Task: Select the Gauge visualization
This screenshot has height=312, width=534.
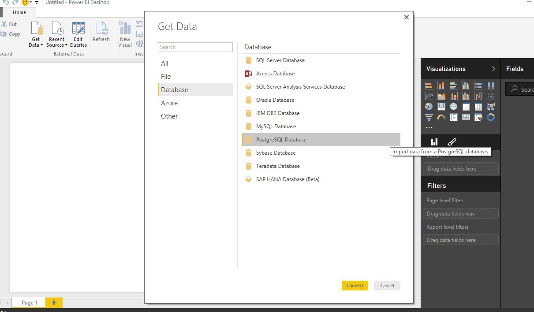Action: [441, 117]
